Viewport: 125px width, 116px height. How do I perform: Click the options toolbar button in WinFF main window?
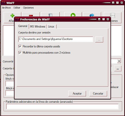coord(112,17)
